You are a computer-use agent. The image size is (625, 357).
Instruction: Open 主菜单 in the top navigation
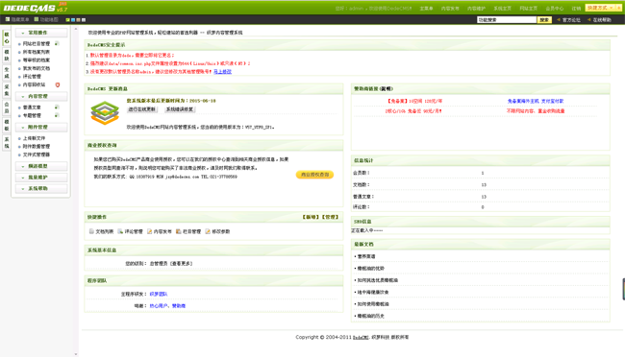point(426,9)
